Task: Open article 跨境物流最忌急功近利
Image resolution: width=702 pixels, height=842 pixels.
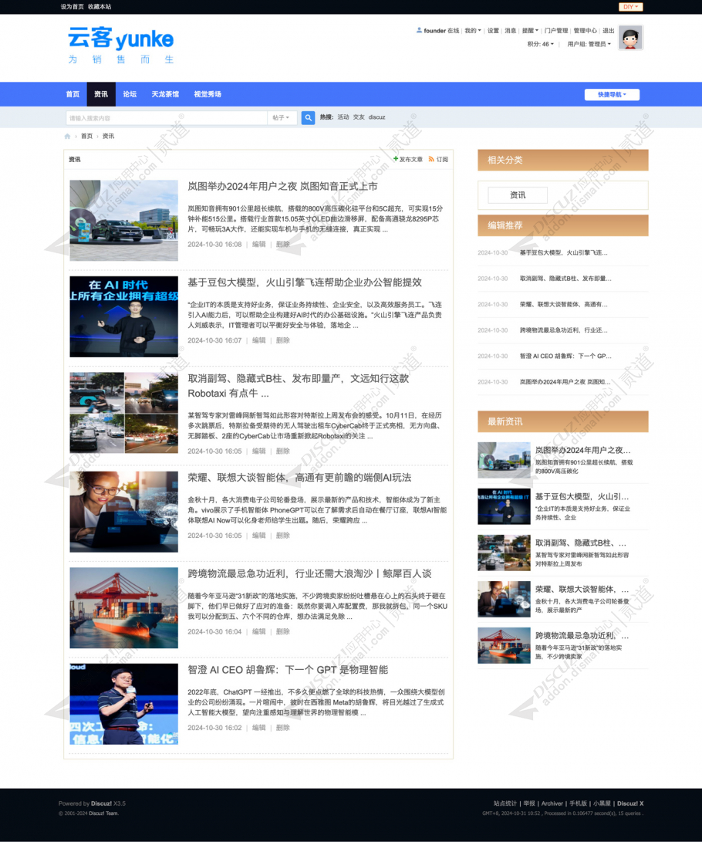Action: [309, 573]
